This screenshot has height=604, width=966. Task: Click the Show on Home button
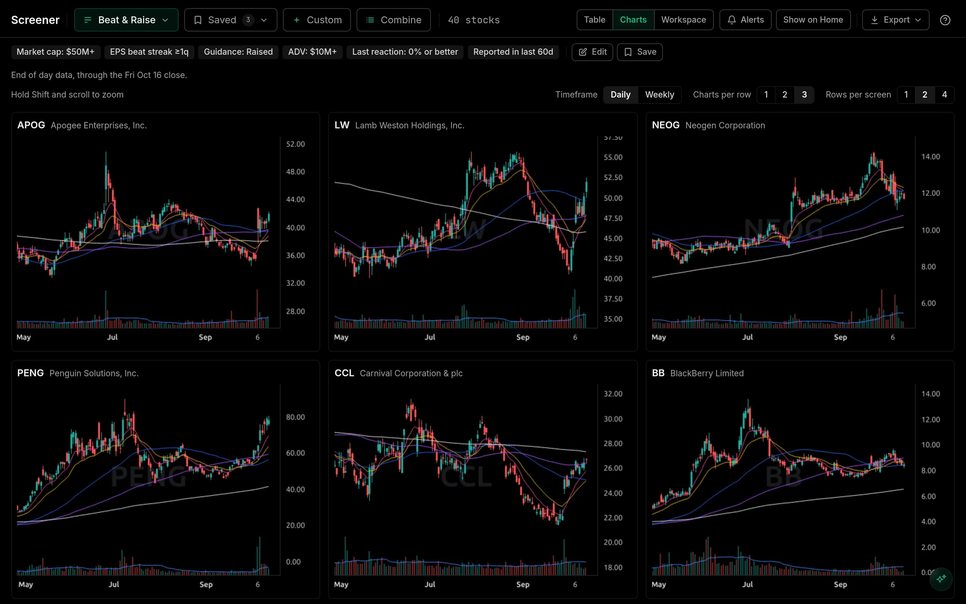point(813,20)
